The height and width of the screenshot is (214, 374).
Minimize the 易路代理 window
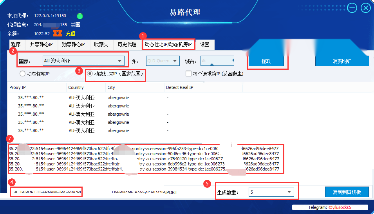click(x=352, y=8)
